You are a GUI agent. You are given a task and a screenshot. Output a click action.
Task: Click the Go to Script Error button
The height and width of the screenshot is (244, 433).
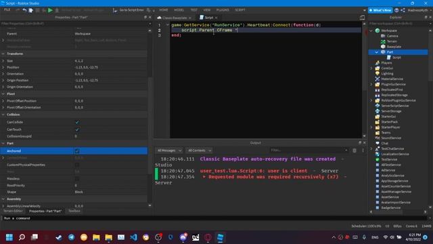pyautogui.click(x=129, y=10)
